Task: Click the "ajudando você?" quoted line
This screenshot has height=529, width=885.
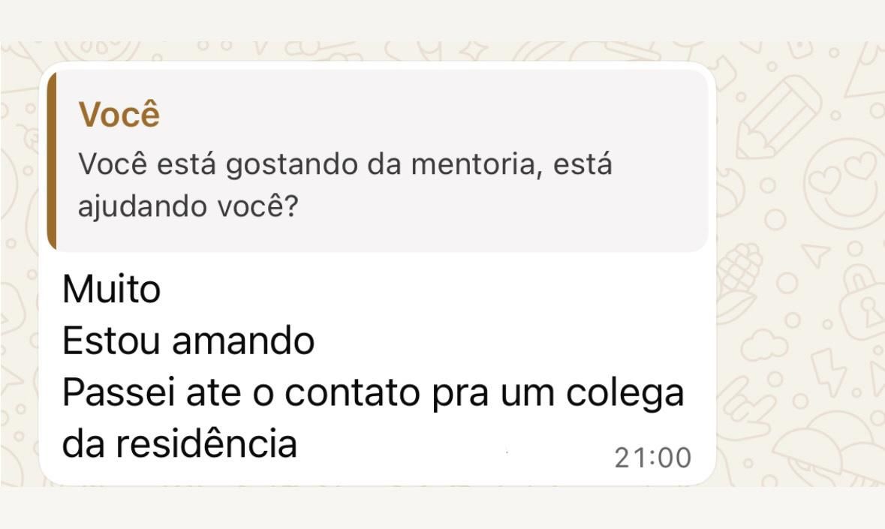Action: point(188,205)
